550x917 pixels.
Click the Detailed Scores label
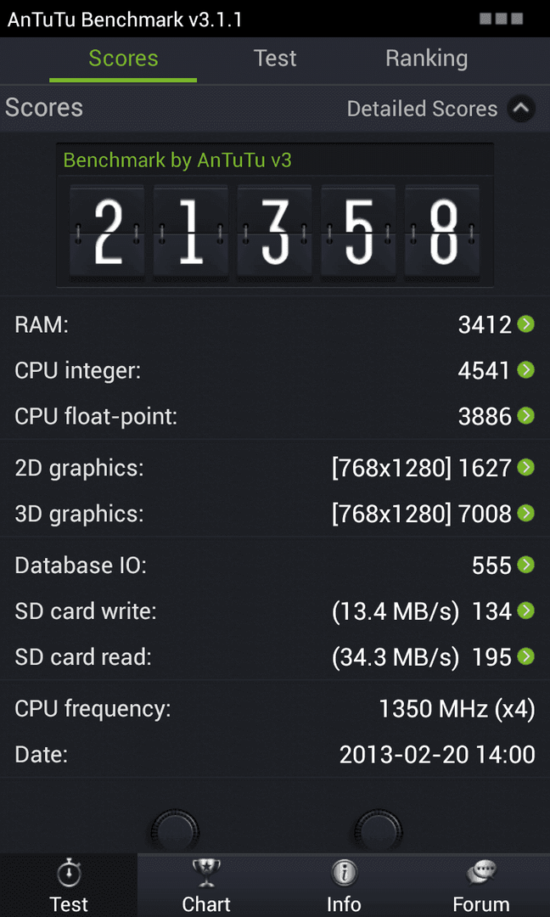pyautogui.click(x=422, y=109)
